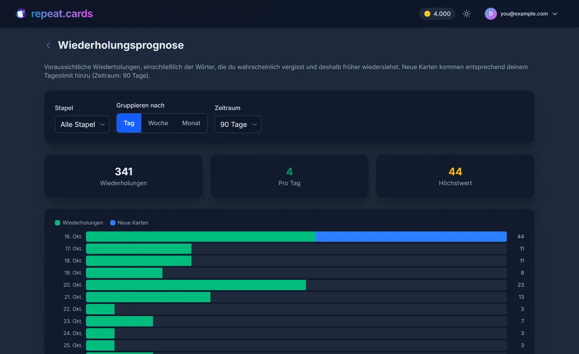Screen dimensions: 579x354
Task: Click the value 13 beside the 21. Okt. bar
Action: (521, 297)
